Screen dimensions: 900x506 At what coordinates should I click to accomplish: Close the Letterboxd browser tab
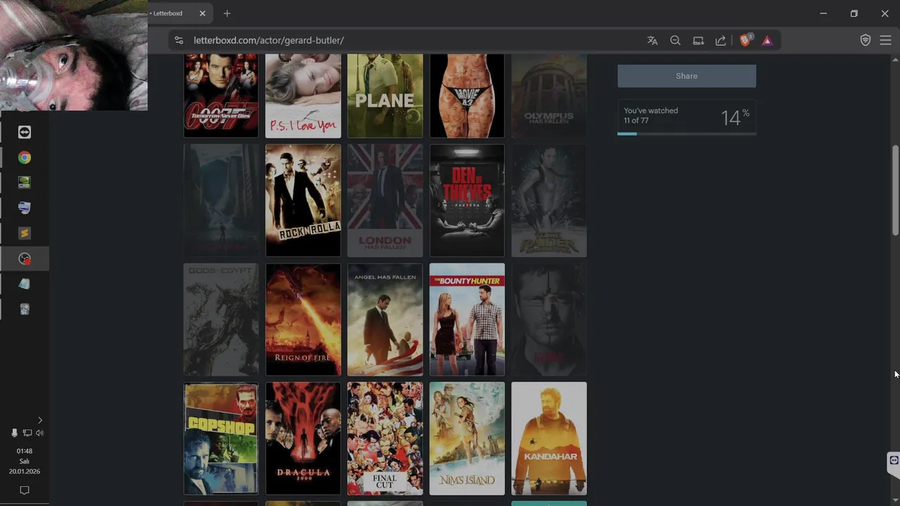point(202,13)
